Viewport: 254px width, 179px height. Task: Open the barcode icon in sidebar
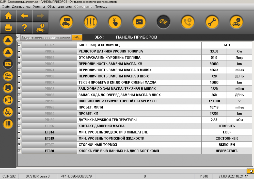(8, 124)
